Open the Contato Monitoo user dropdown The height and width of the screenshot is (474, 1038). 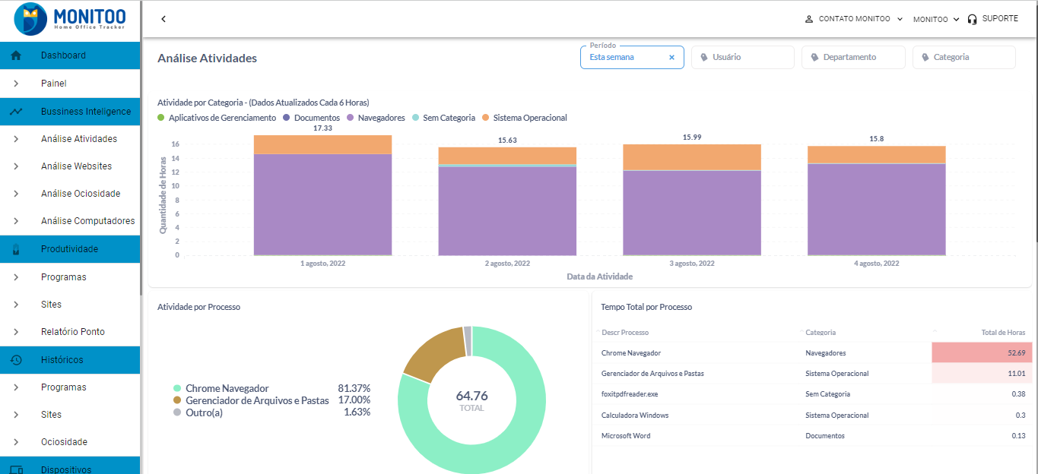click(853, 19)
